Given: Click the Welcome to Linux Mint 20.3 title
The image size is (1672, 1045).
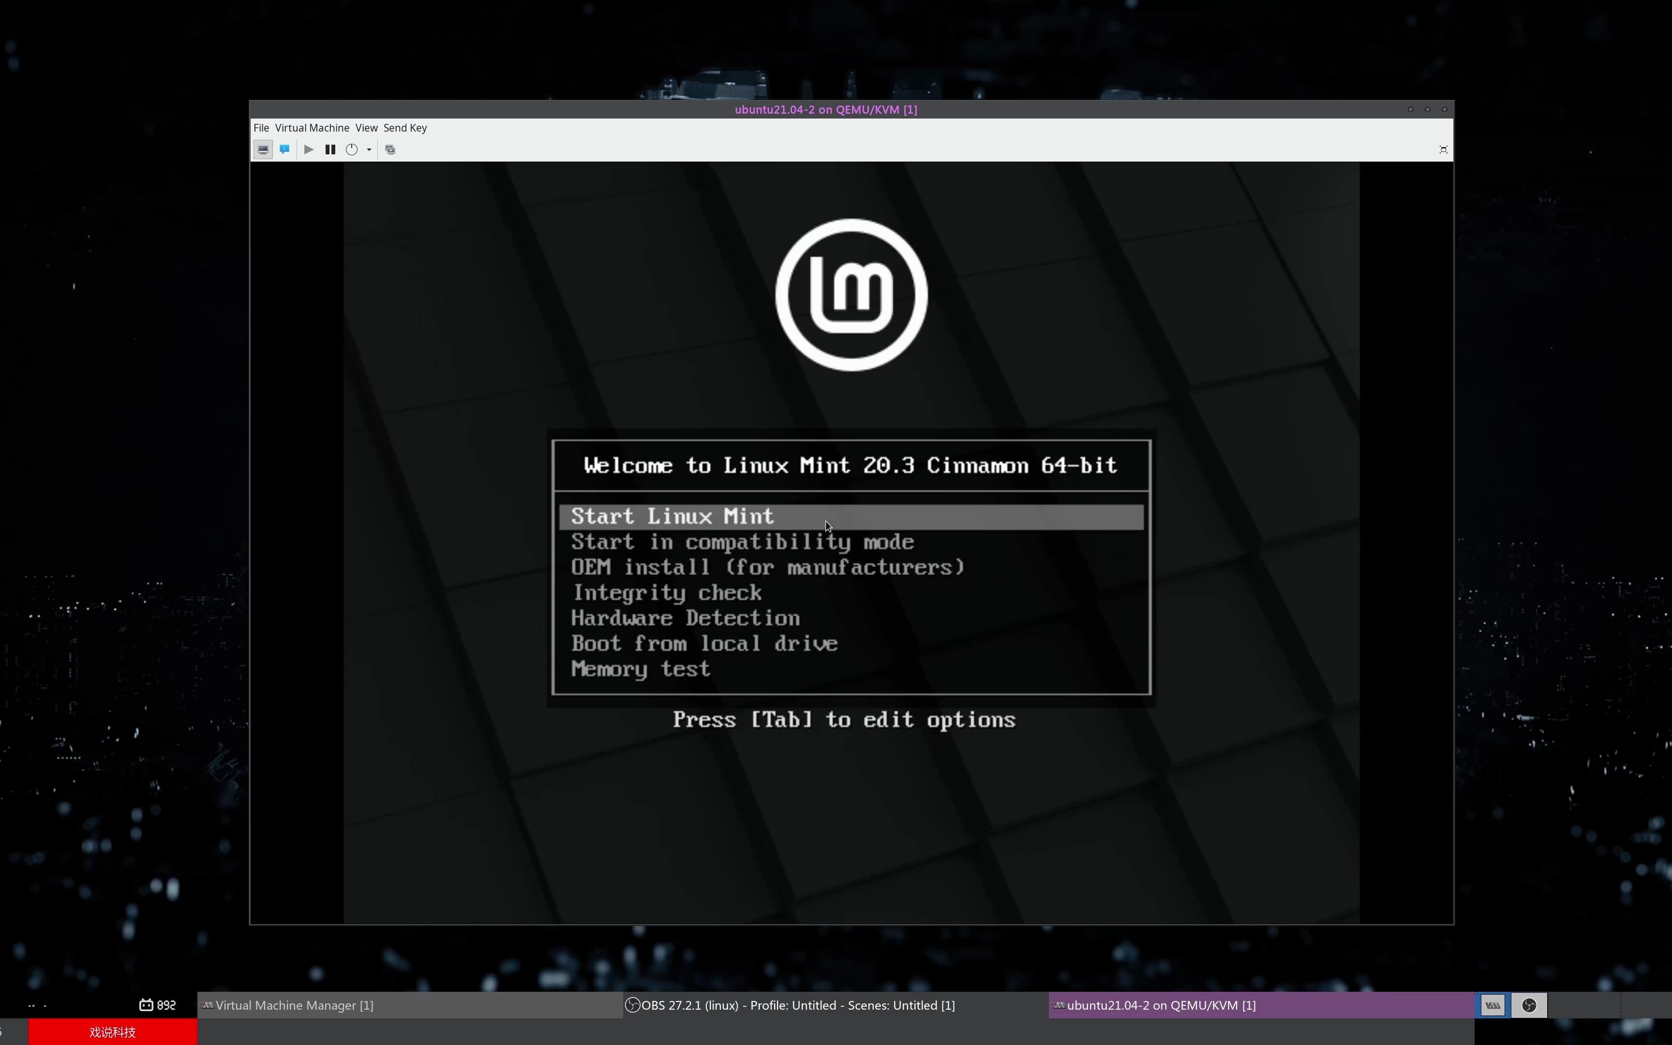Looking at the screenshot, I should (x=851, y=466).
